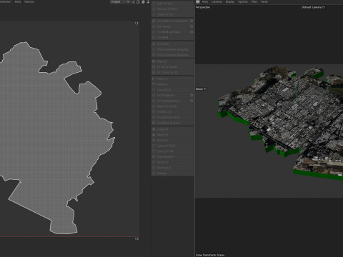Viewport: 343px width, 257px height.
Task: Click the View Transform: Scene status text
Action: click(x=210, y=255)
